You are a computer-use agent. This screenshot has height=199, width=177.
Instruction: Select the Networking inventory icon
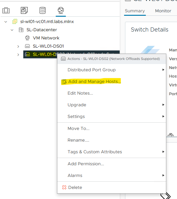61,10
